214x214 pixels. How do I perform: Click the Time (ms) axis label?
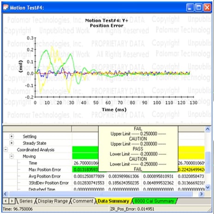click(114, 110)
